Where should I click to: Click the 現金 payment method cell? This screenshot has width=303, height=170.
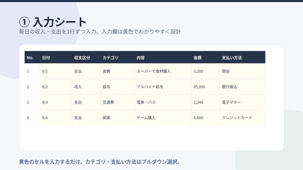[x=242, y=71]
